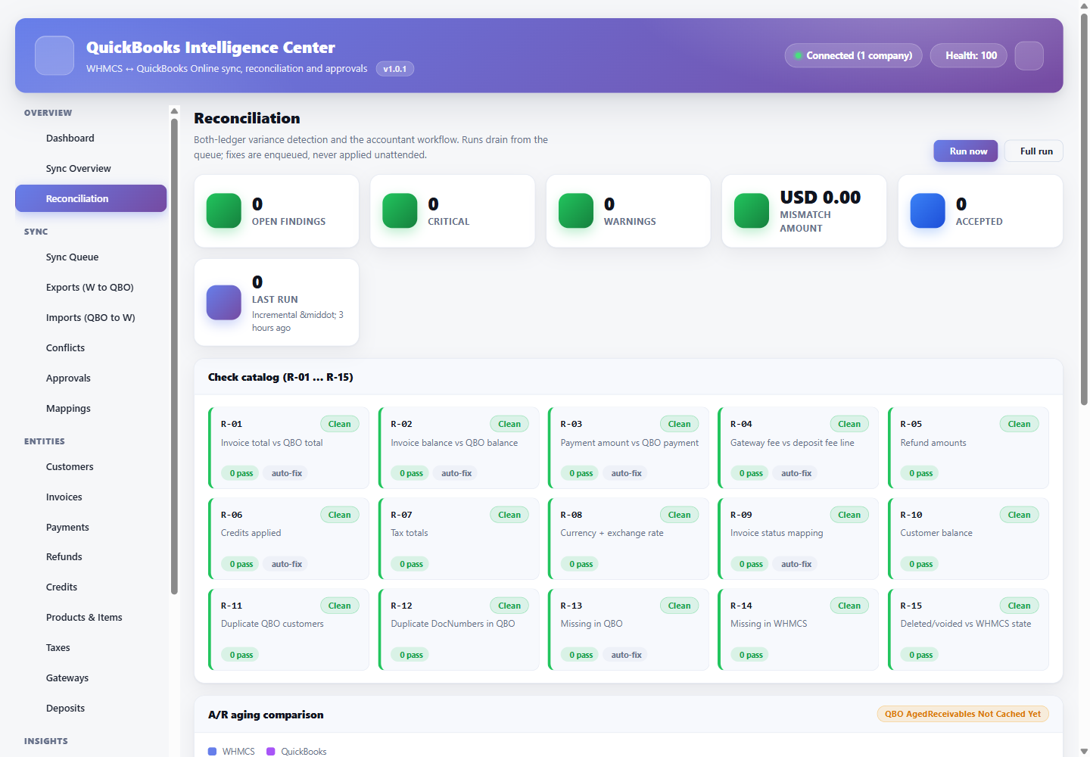Click Health: 100 badge
The height and width of the screenshot is (757, 1090).
coord(969,55)
